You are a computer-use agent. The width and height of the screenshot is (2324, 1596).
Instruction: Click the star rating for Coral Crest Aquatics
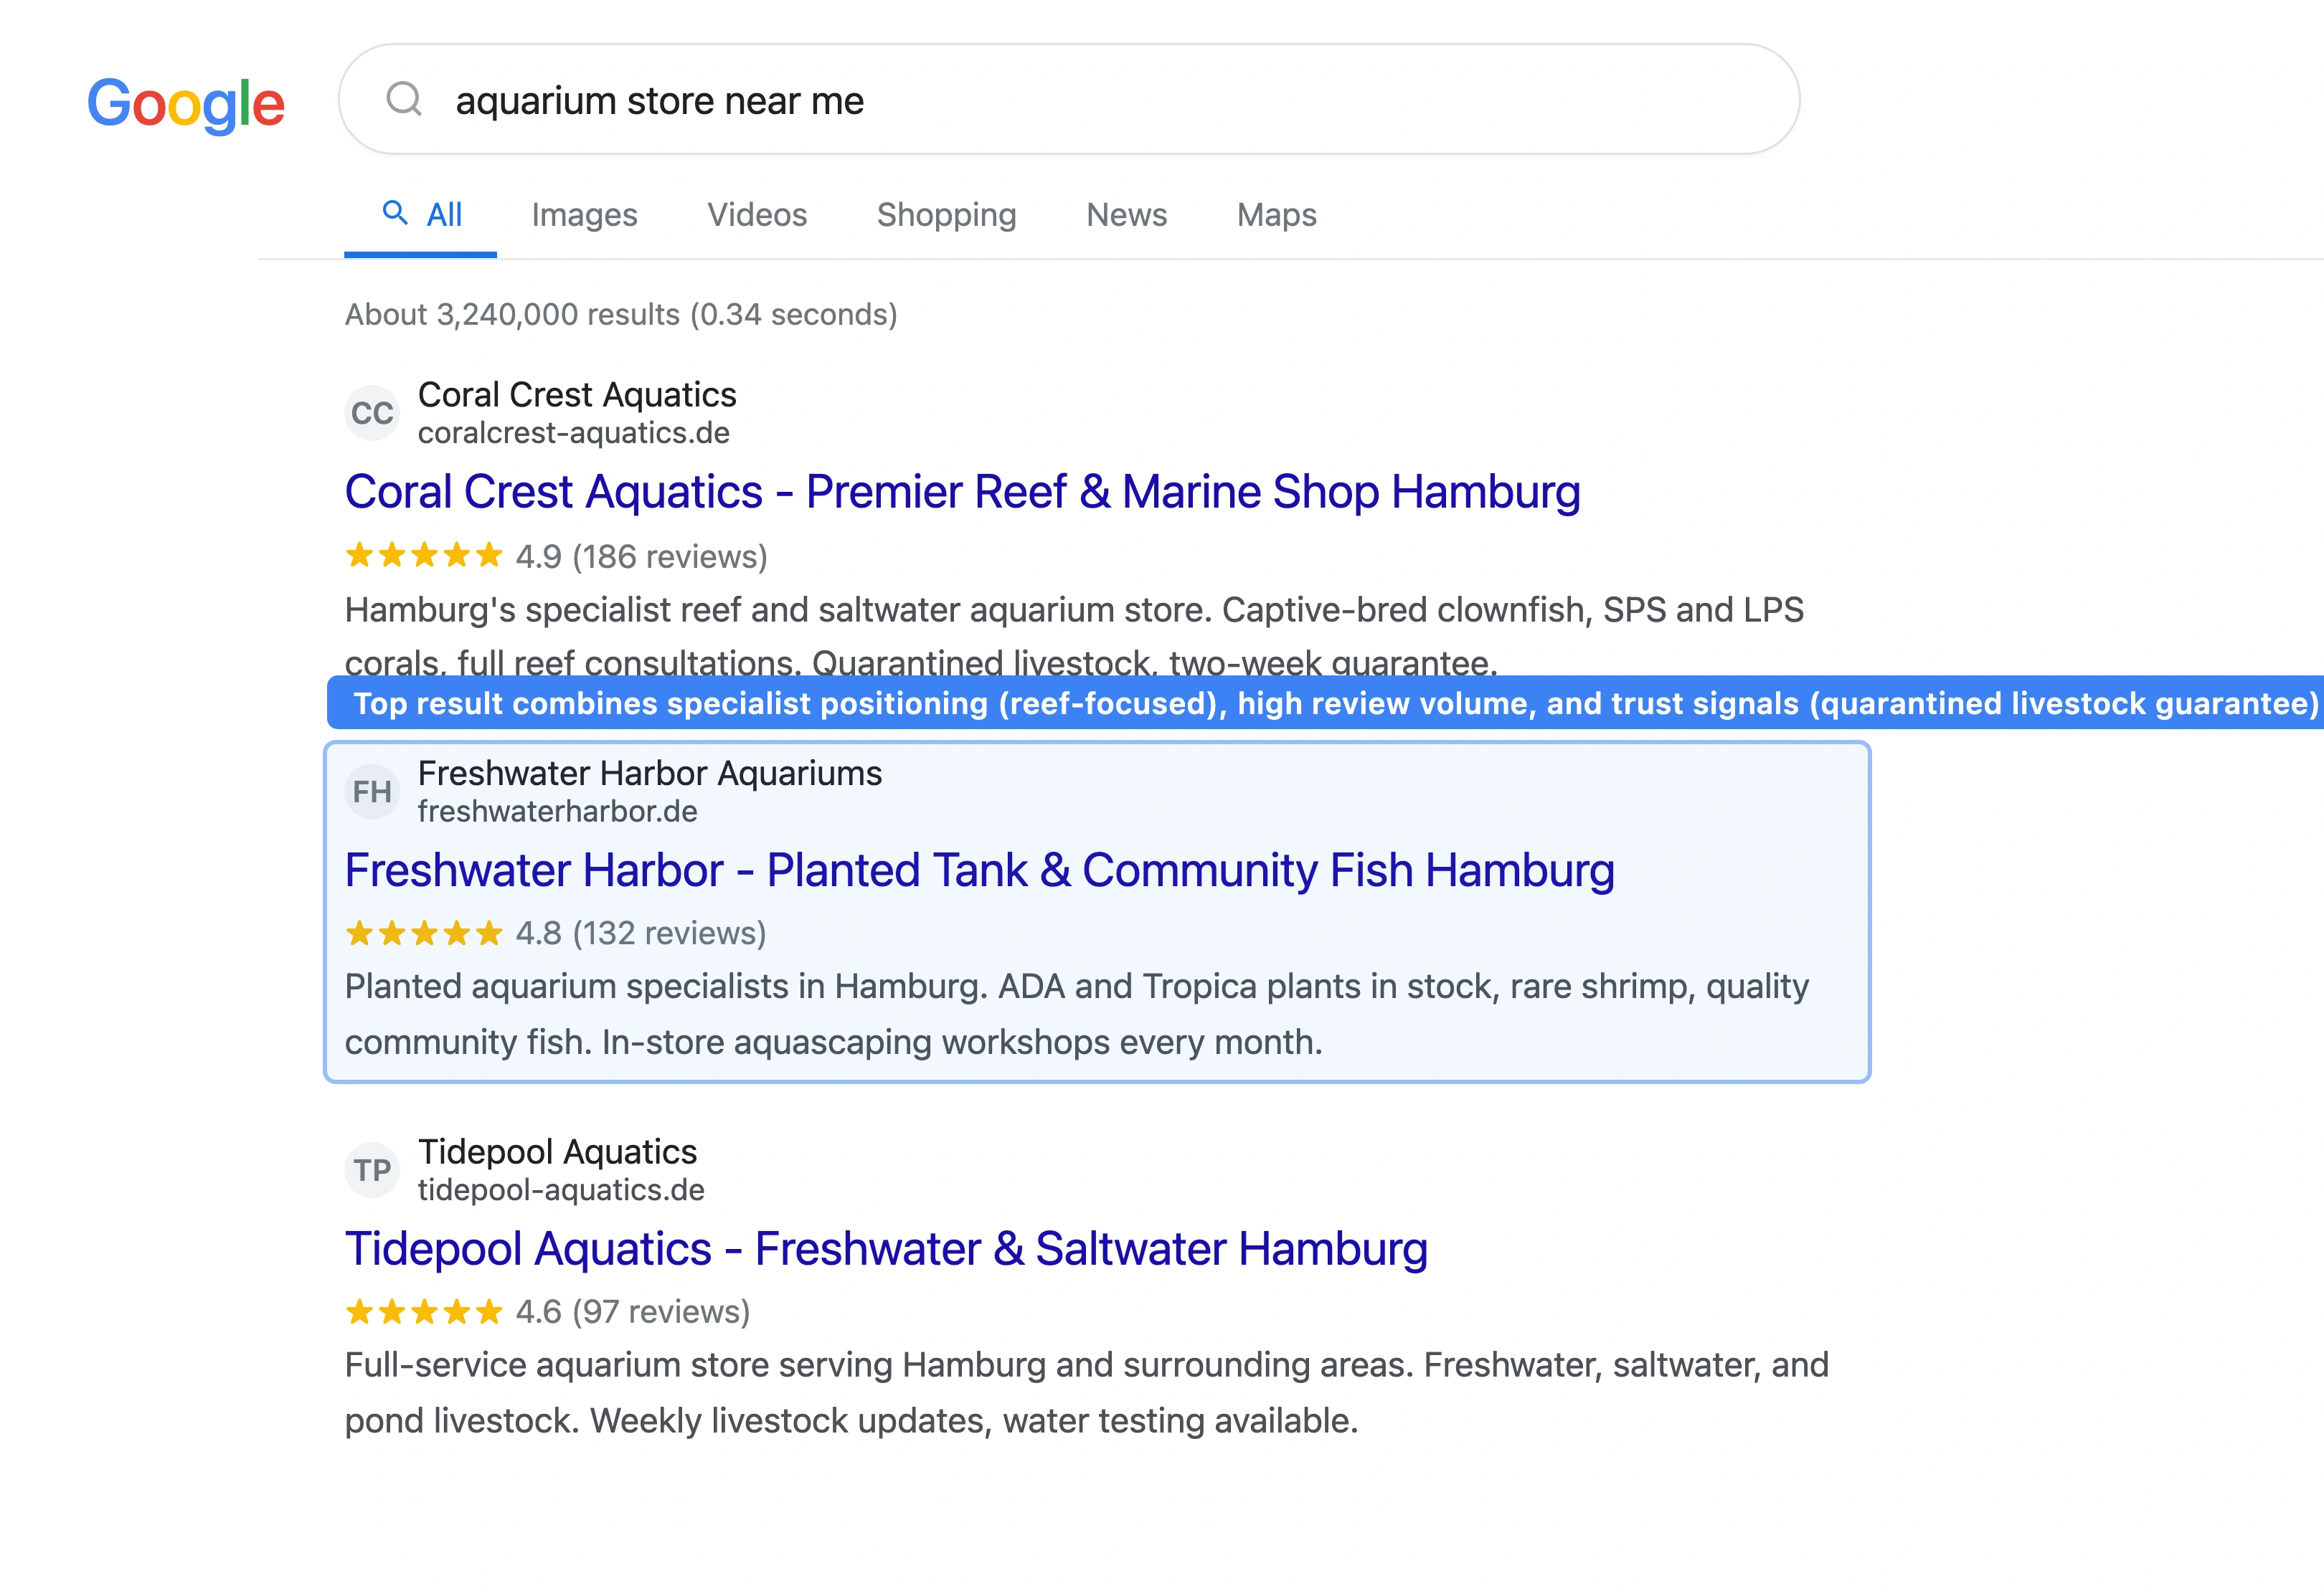pyautogui.click(x=424, y=556)
